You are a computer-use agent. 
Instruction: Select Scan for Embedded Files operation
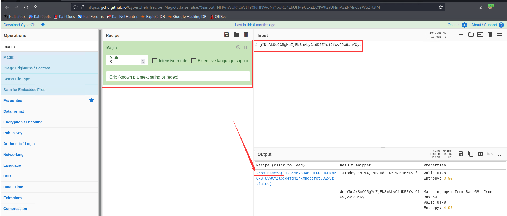pos(50,90)
